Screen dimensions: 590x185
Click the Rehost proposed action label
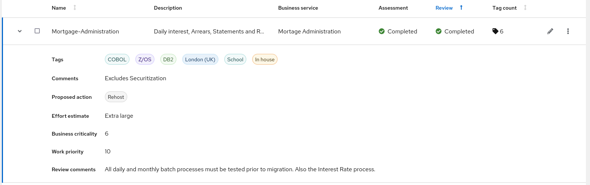click(116, 97)
